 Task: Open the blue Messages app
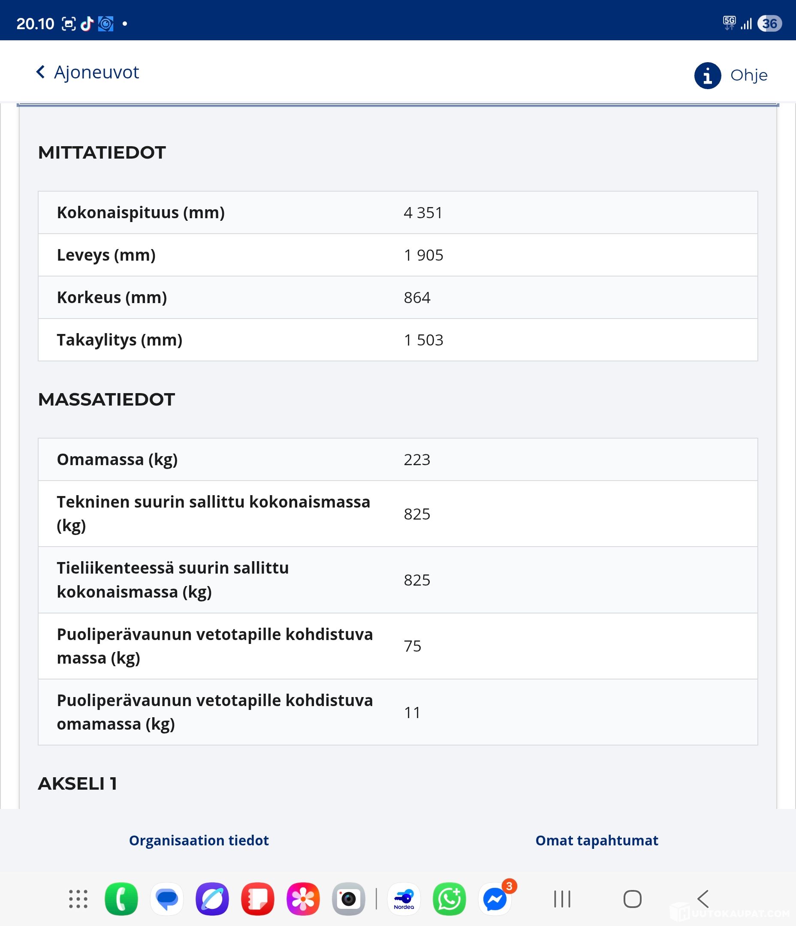(x=167, y=899)
